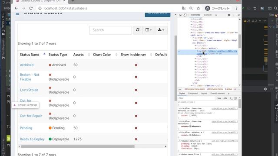Screen dimensions: 278x156
Task: Open DevTools settings gear
Action: (x=229, y=15)
